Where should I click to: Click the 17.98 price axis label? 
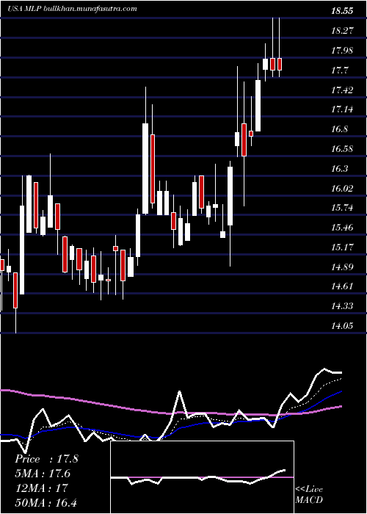click(342, 51)
